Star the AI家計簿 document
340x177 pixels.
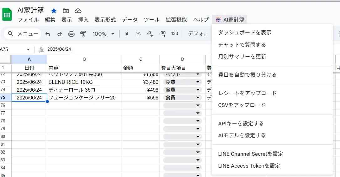(x=54, y=11)
